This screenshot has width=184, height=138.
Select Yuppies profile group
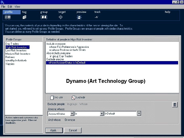(10, 64)
